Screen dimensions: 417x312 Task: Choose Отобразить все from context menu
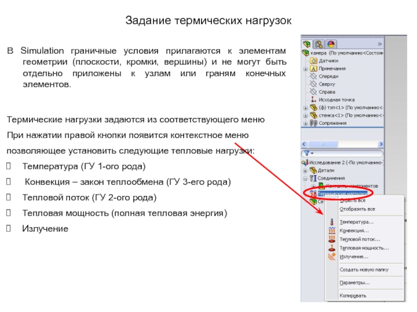point(357,209)
